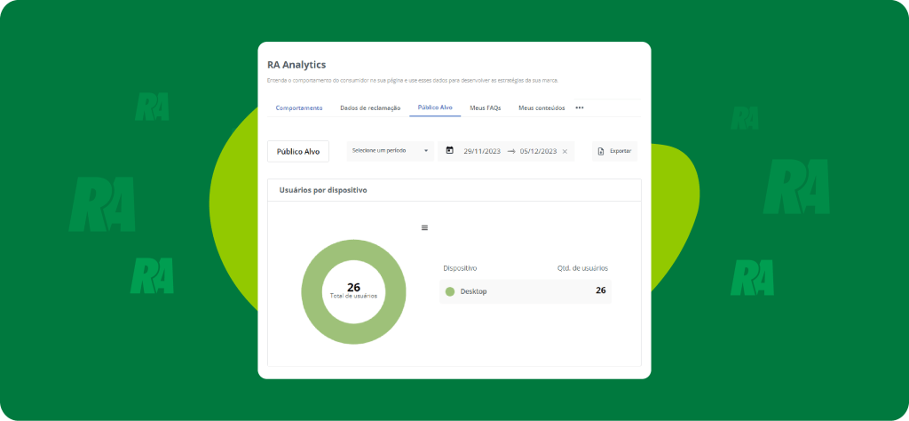Select the Desktop row in the device table
The width and height of the screenshot is (909, 421).
coord(526,291)
